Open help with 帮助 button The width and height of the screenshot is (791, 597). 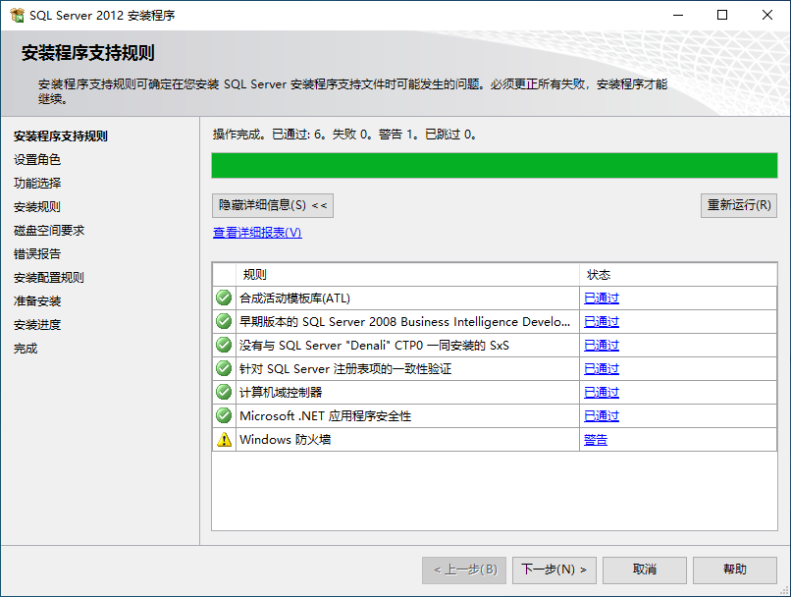[x=734, y=570]
